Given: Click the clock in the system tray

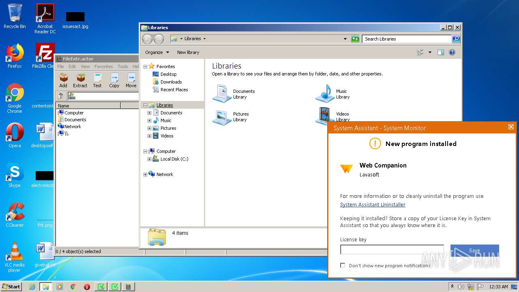Looking at the screenshot, I should click(498, 287).
